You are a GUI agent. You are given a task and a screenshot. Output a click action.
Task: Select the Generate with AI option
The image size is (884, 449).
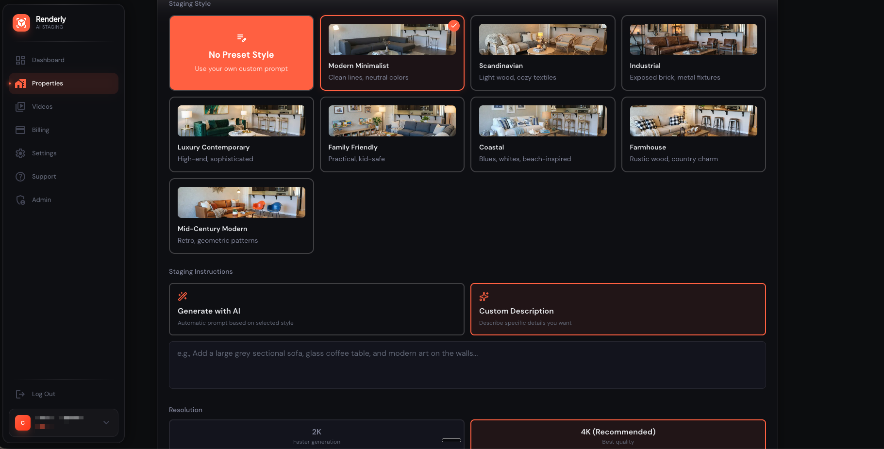316,309
